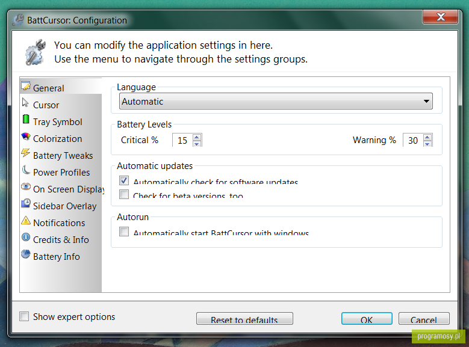Click the green battery Tray Symbol icon
Image resolution: width=469 pixels, height=347 pixels.
pos(26,119)
